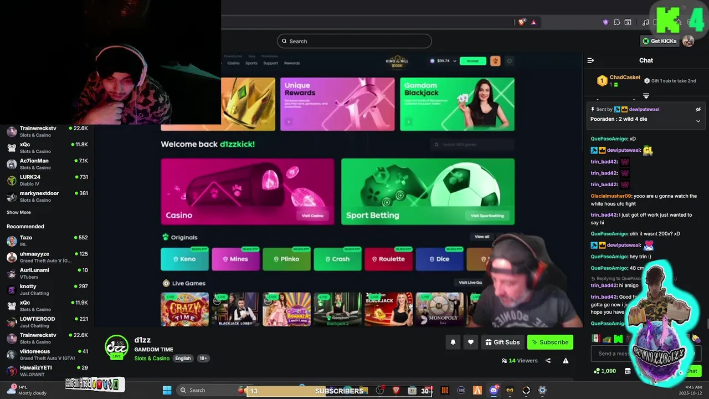Open the channel shop icon below chat
709x399 pixels.
pos(628,371)
